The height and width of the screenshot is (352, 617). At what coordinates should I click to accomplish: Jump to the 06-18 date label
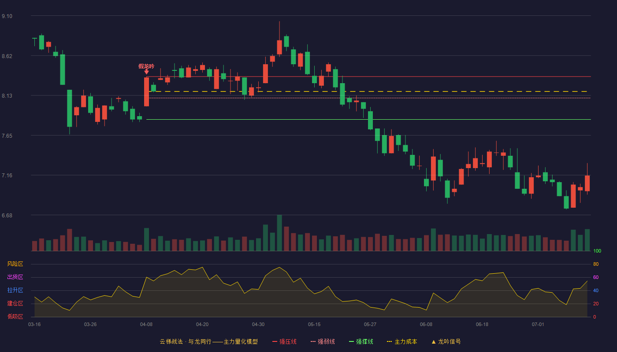[x=482, y=324]
